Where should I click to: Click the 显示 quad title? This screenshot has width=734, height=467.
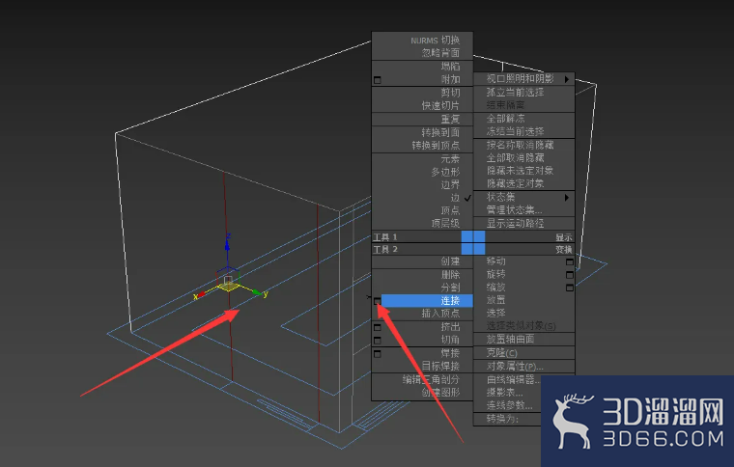(x=564, y=237)
